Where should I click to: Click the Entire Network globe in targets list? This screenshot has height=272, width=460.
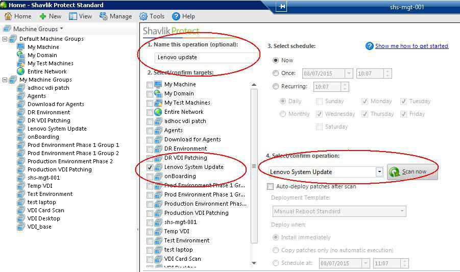[x=158, y=112]
